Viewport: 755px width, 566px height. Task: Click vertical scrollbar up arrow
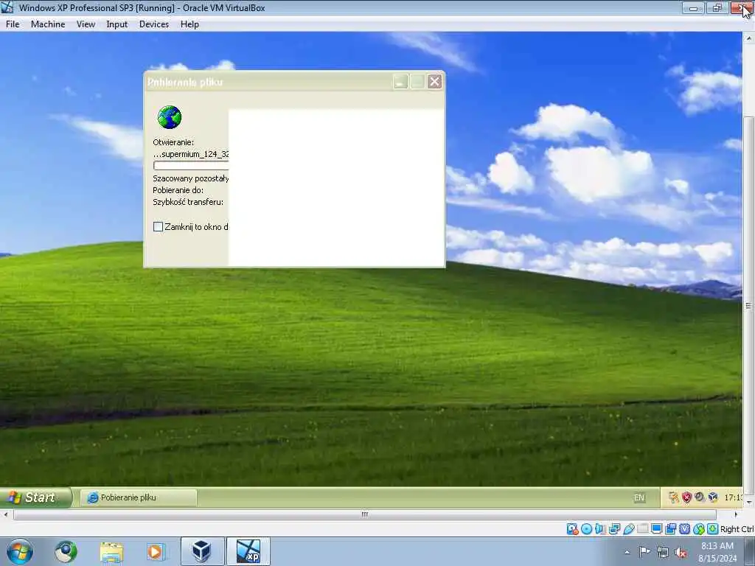(749, 38)
